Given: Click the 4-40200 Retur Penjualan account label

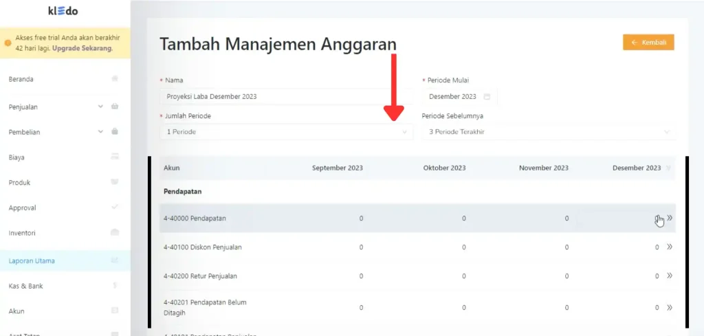Looking at the screenshot, I should (x=200, y=276).
